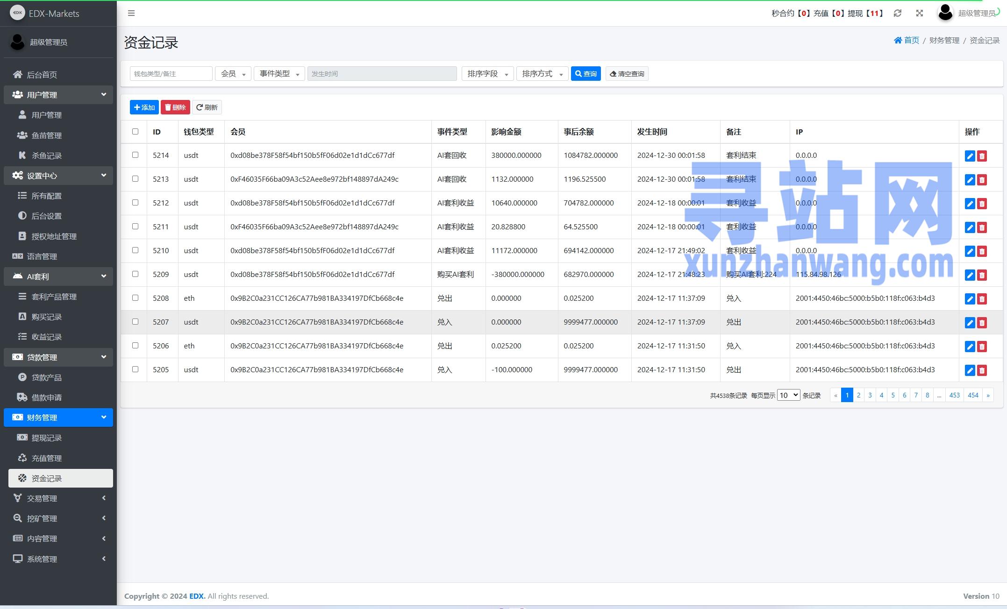Click the 钱包类型/备注 search input field
Screen dimensions: 1007x609
click(171, 74)
